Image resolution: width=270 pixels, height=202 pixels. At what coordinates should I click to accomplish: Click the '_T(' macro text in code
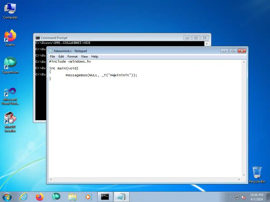point(105,75)
